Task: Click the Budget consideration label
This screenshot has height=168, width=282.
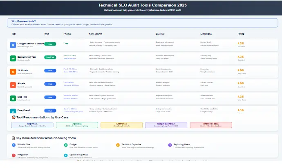Action: (x=73, y=144)
